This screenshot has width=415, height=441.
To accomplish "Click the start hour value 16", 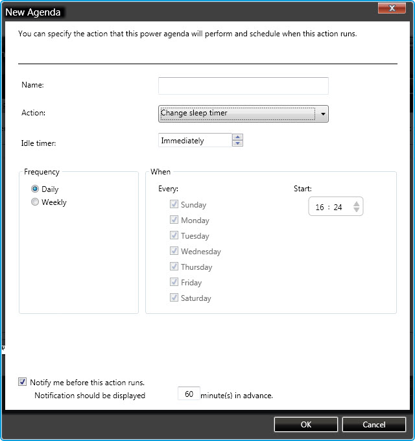I will [x=320, y=208].
